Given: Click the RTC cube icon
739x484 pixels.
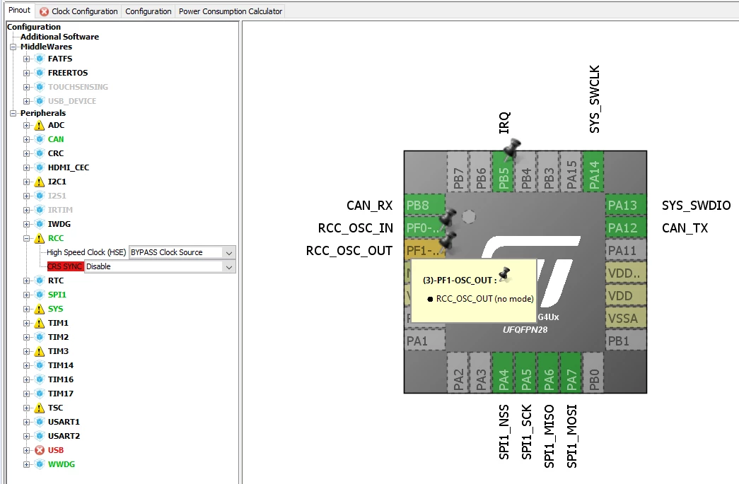Looking at the screenshot, I should click(x=40, y=281).
